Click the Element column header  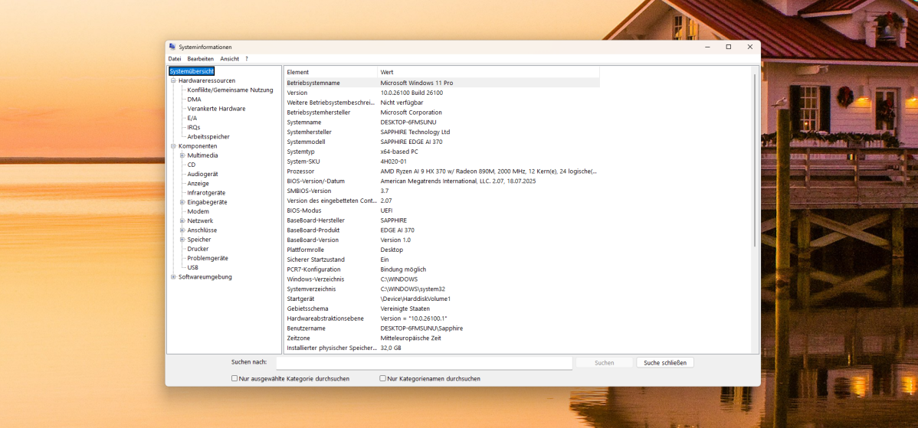(331, 72)
